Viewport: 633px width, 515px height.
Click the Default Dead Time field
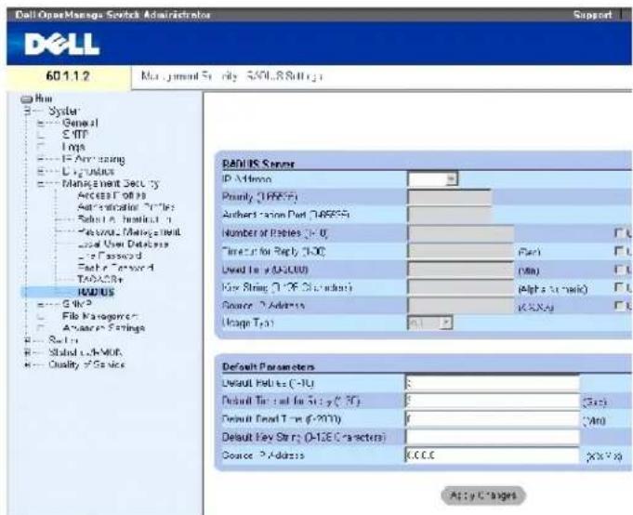pos(493,419)
